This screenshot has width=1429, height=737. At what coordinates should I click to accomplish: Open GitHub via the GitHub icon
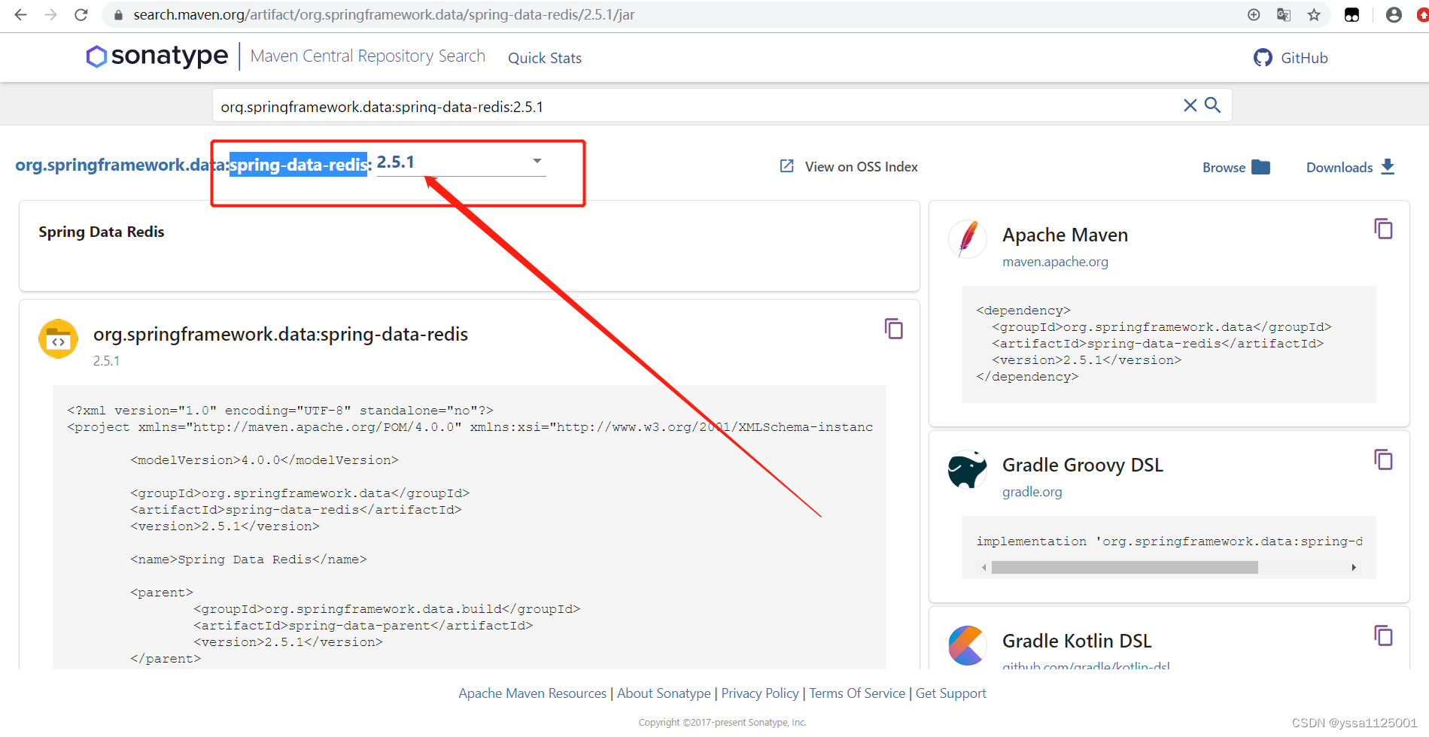tap(1262, 57)
